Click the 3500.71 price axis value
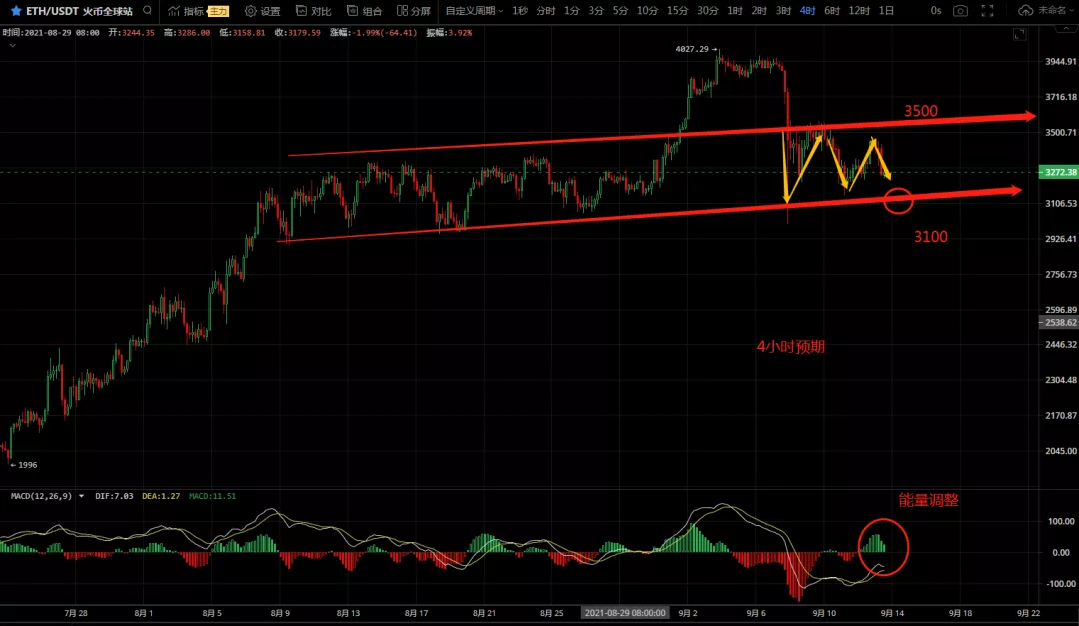The height and width of the screenshot is (626, 1079). point(1061,132)
